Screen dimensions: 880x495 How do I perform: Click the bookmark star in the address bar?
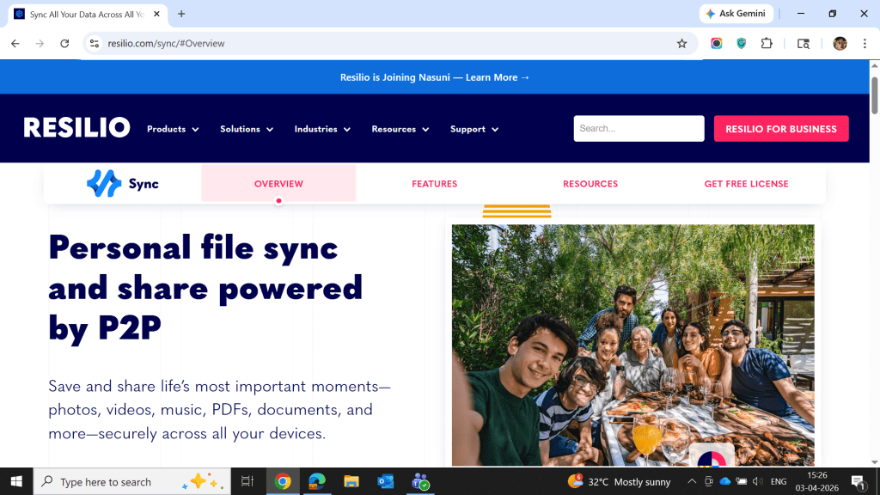(681, 43)
